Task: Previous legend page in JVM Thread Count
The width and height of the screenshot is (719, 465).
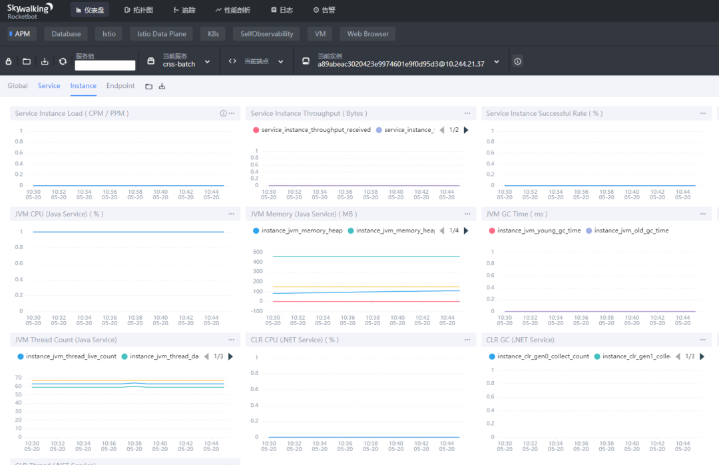Action: (206, 356)
